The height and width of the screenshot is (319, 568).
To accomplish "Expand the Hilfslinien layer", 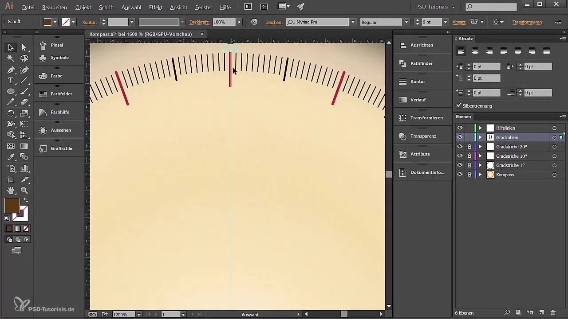I will click(x=480, y=128).
